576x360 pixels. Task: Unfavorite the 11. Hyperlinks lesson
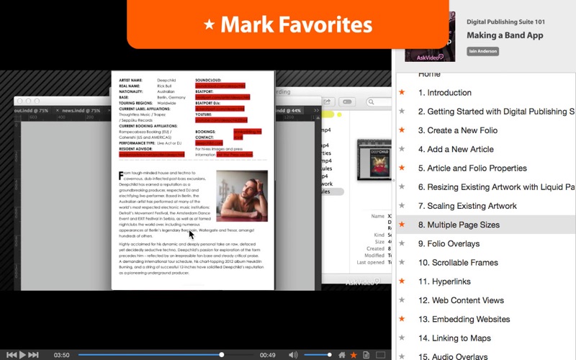tap(402, 281)
